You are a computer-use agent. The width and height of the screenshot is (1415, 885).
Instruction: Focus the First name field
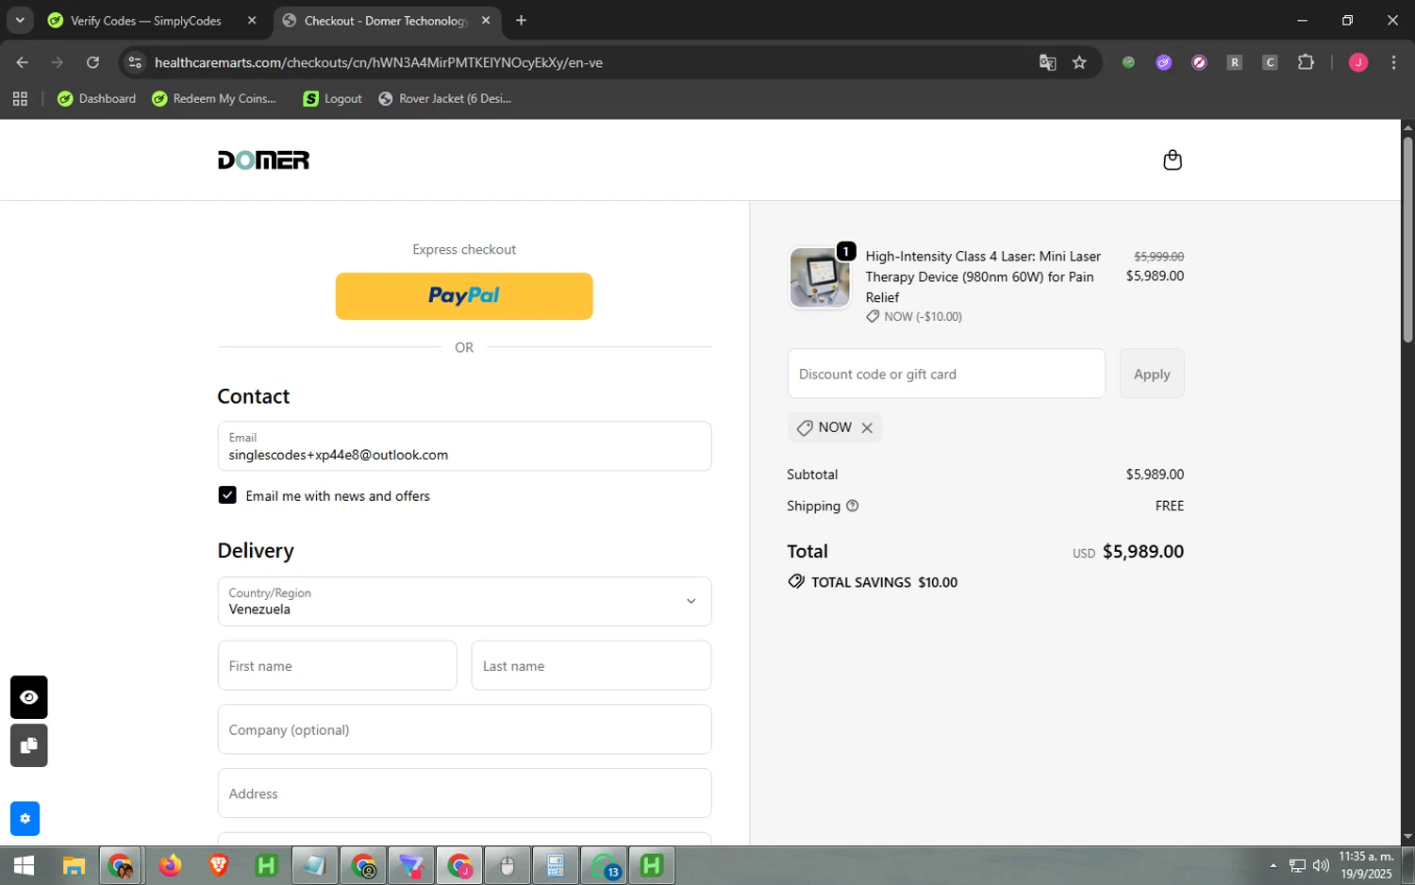337,665
